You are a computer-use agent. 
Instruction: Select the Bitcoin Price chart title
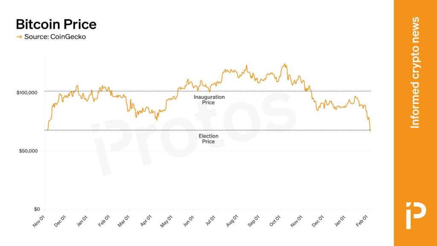pos(56,24)
